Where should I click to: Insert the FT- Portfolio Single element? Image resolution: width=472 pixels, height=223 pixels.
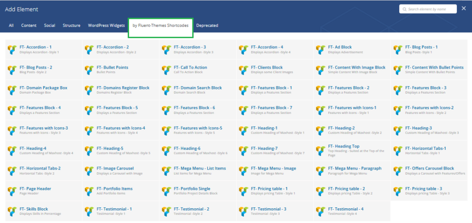pyautogui.click(x=192, y=189)
